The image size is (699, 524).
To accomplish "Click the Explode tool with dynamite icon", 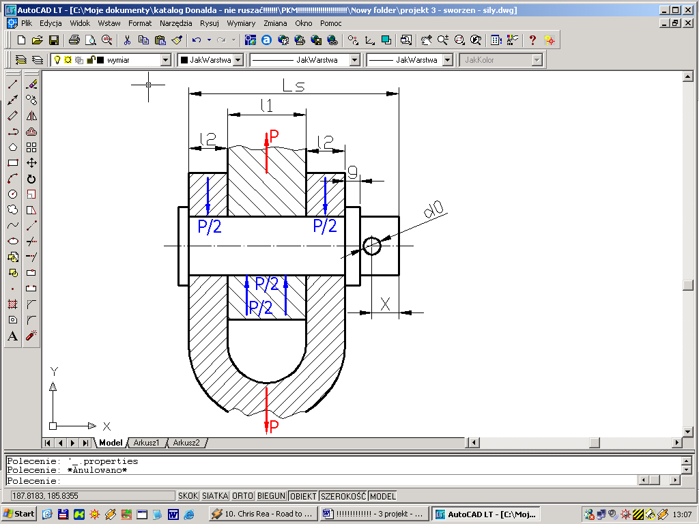I will pyautogui.click(x=31, y=336).
